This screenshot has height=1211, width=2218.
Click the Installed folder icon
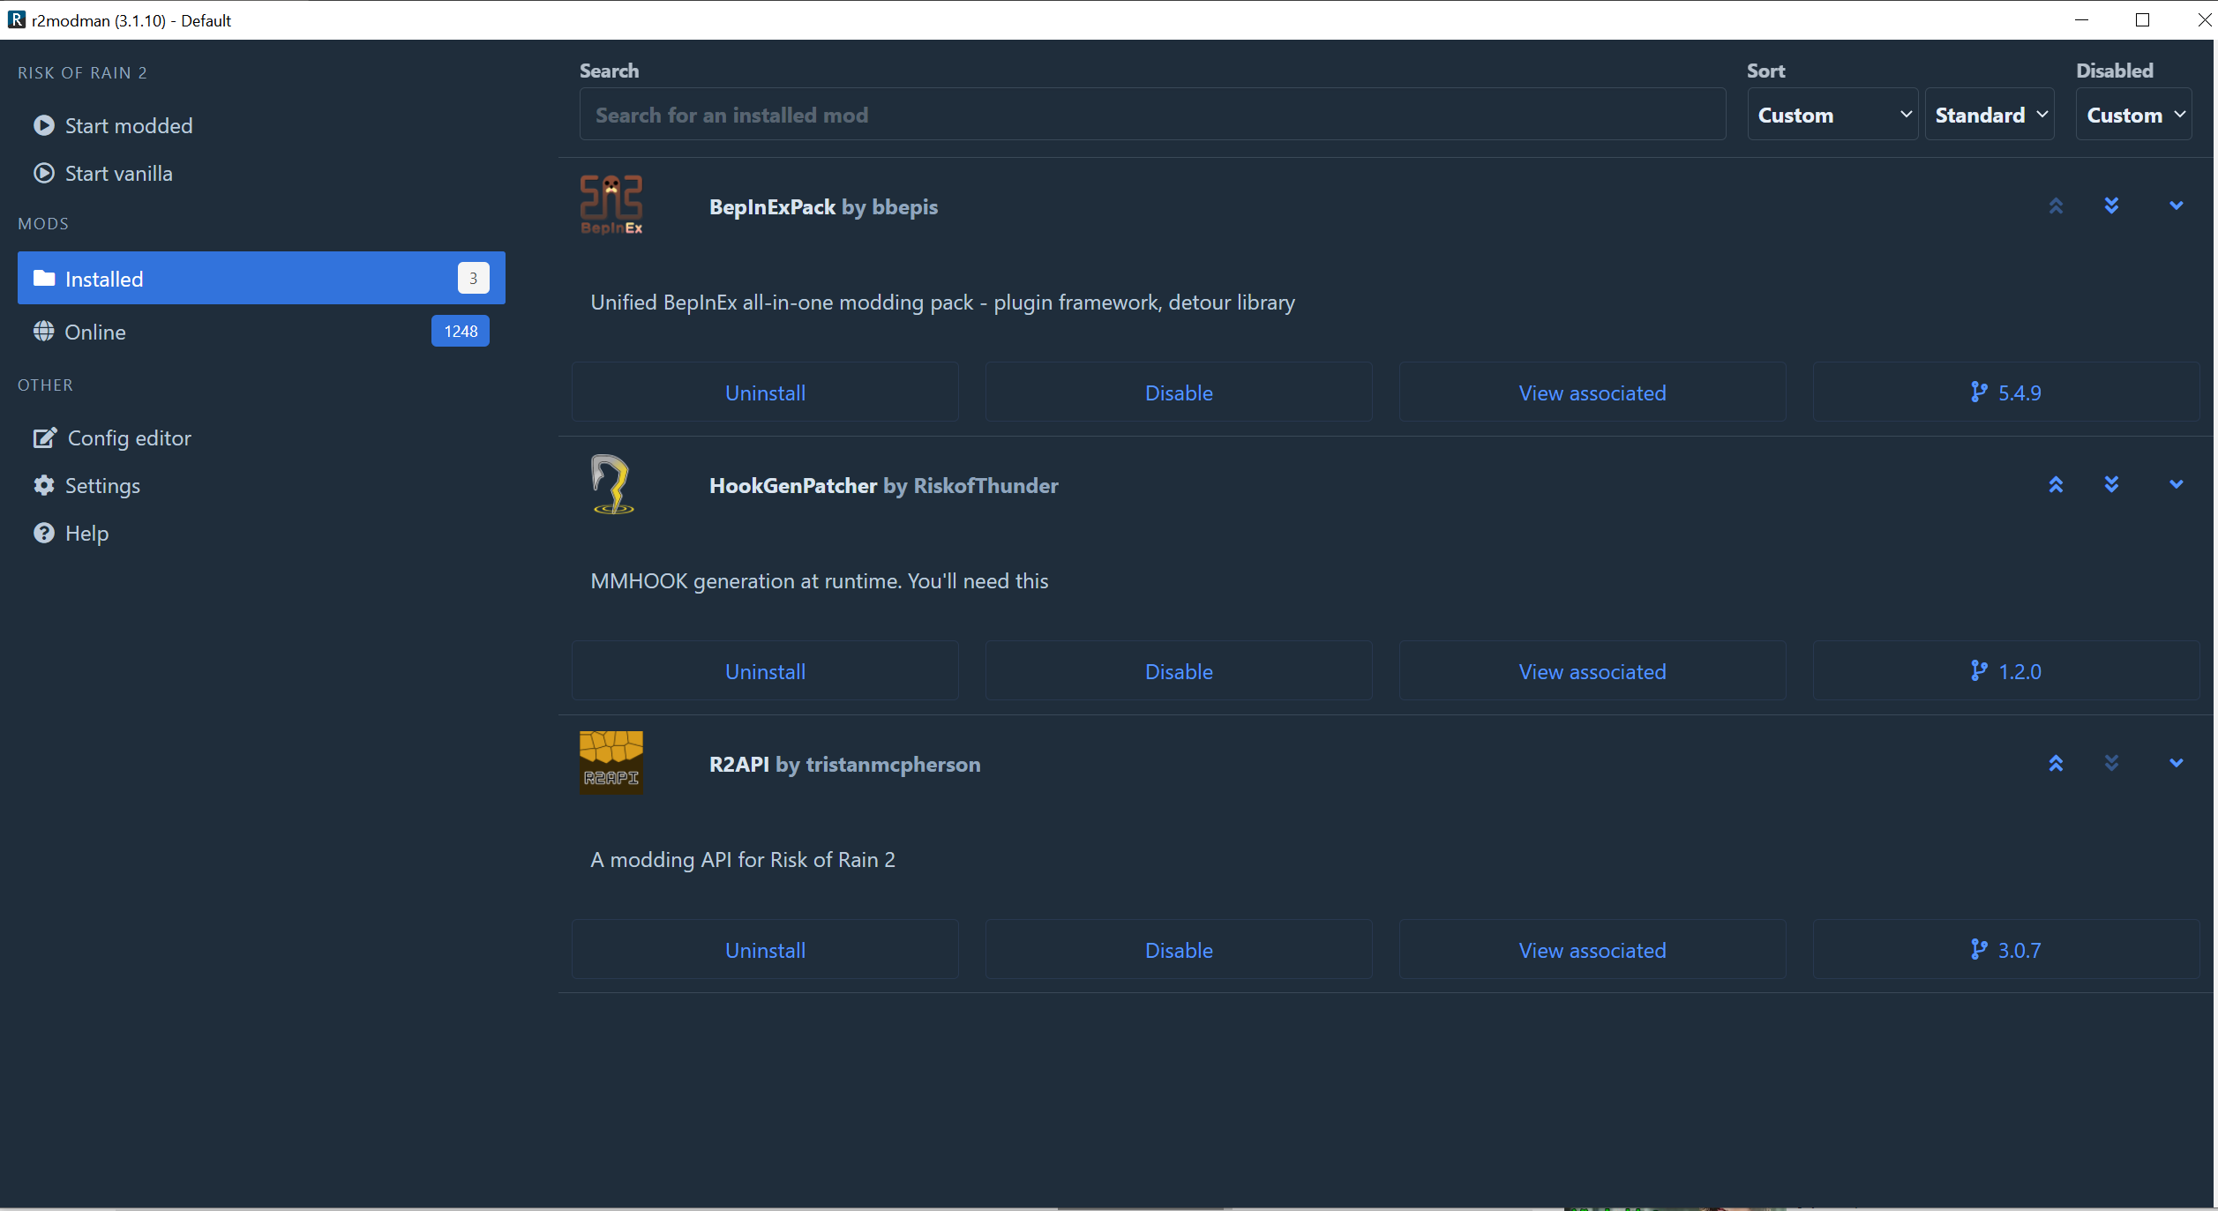(44, 279)
